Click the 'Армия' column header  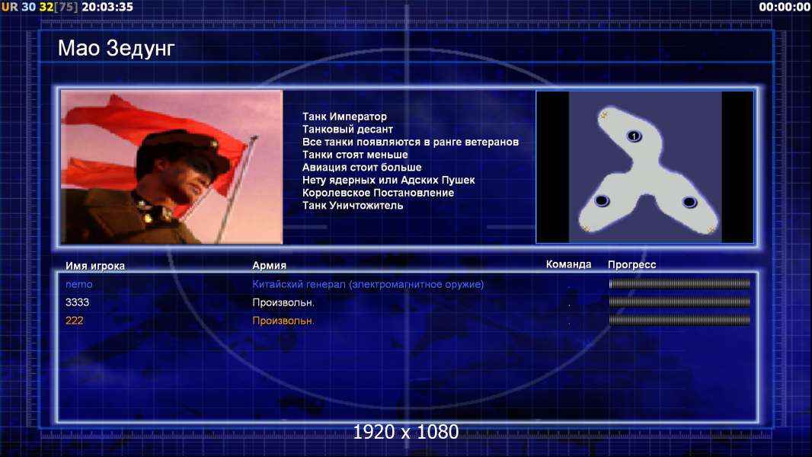[269, 265]
